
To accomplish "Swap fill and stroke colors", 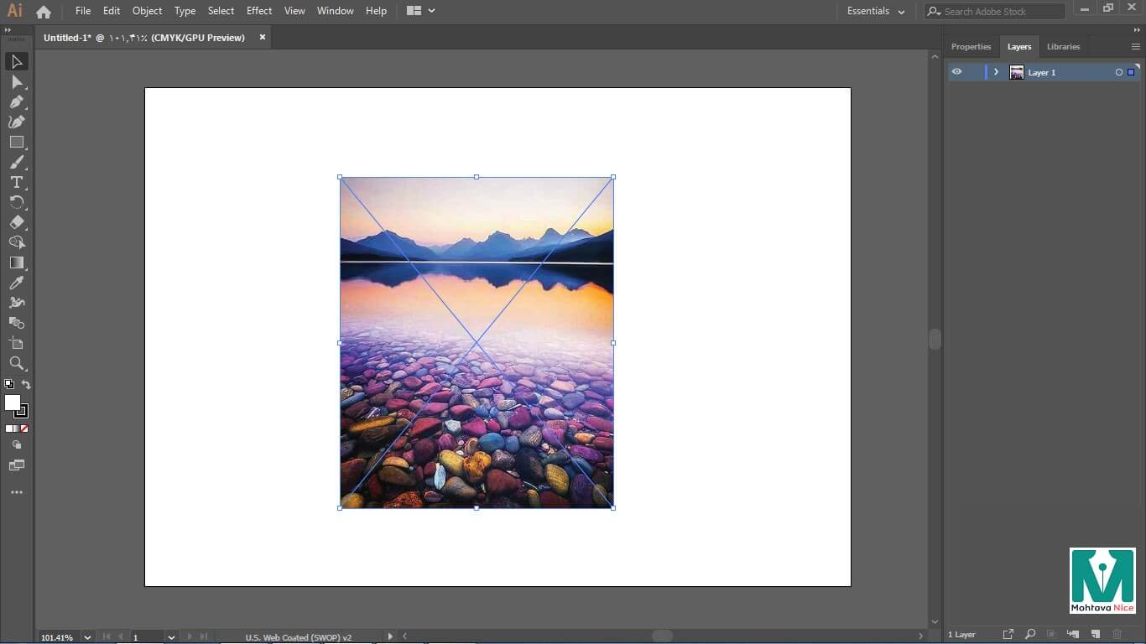I will [26, 385].
